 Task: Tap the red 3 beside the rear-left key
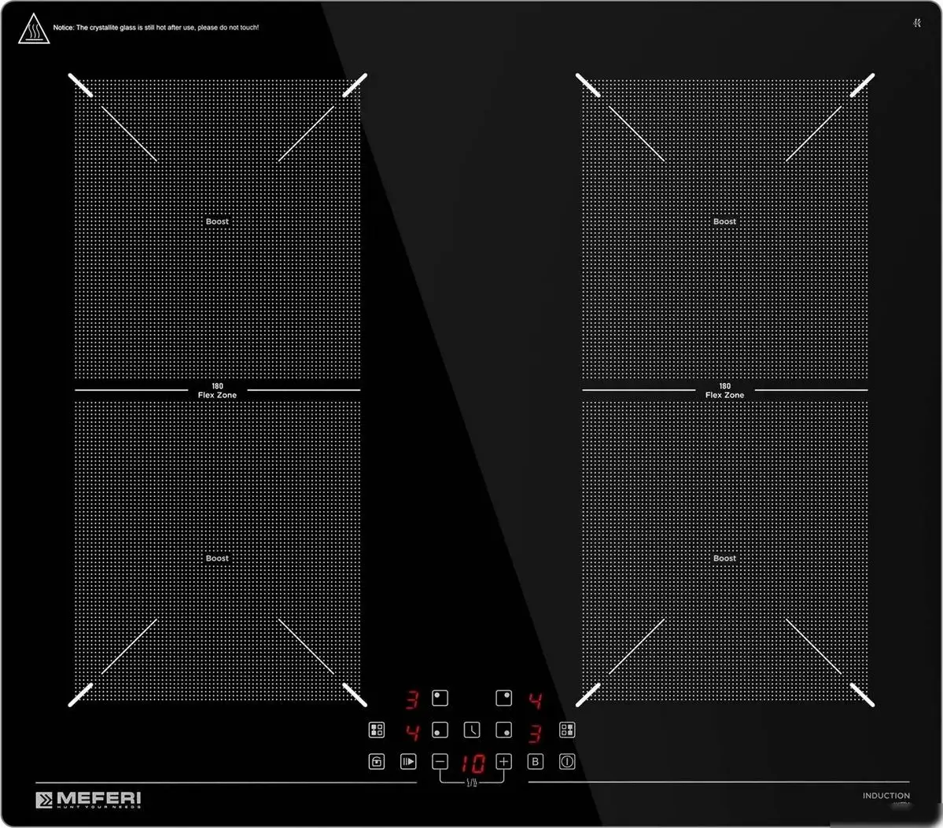click(x=412, y=700)
